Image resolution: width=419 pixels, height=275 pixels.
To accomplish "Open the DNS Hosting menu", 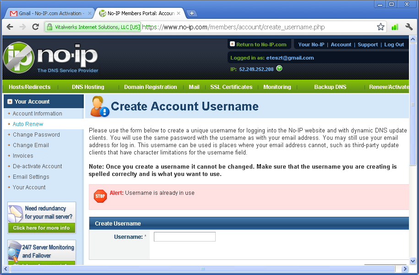I will pyautogui.click(x=88, y=87).
